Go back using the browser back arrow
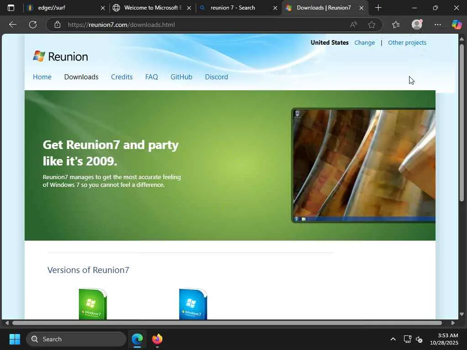The image size is (467, 350). tap(12, 25)
